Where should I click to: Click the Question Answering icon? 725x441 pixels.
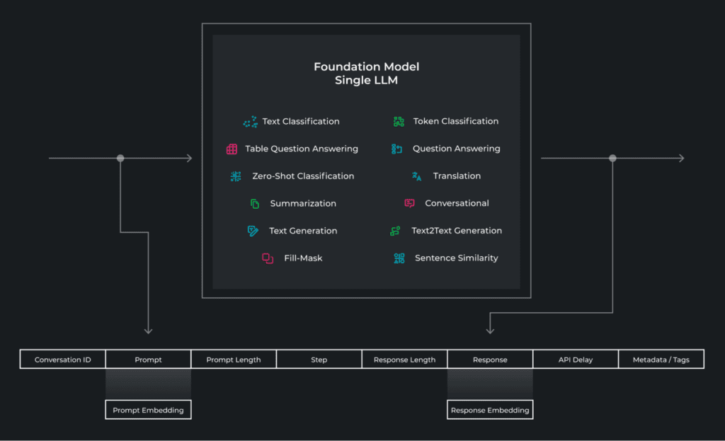[x=396, y=149]
